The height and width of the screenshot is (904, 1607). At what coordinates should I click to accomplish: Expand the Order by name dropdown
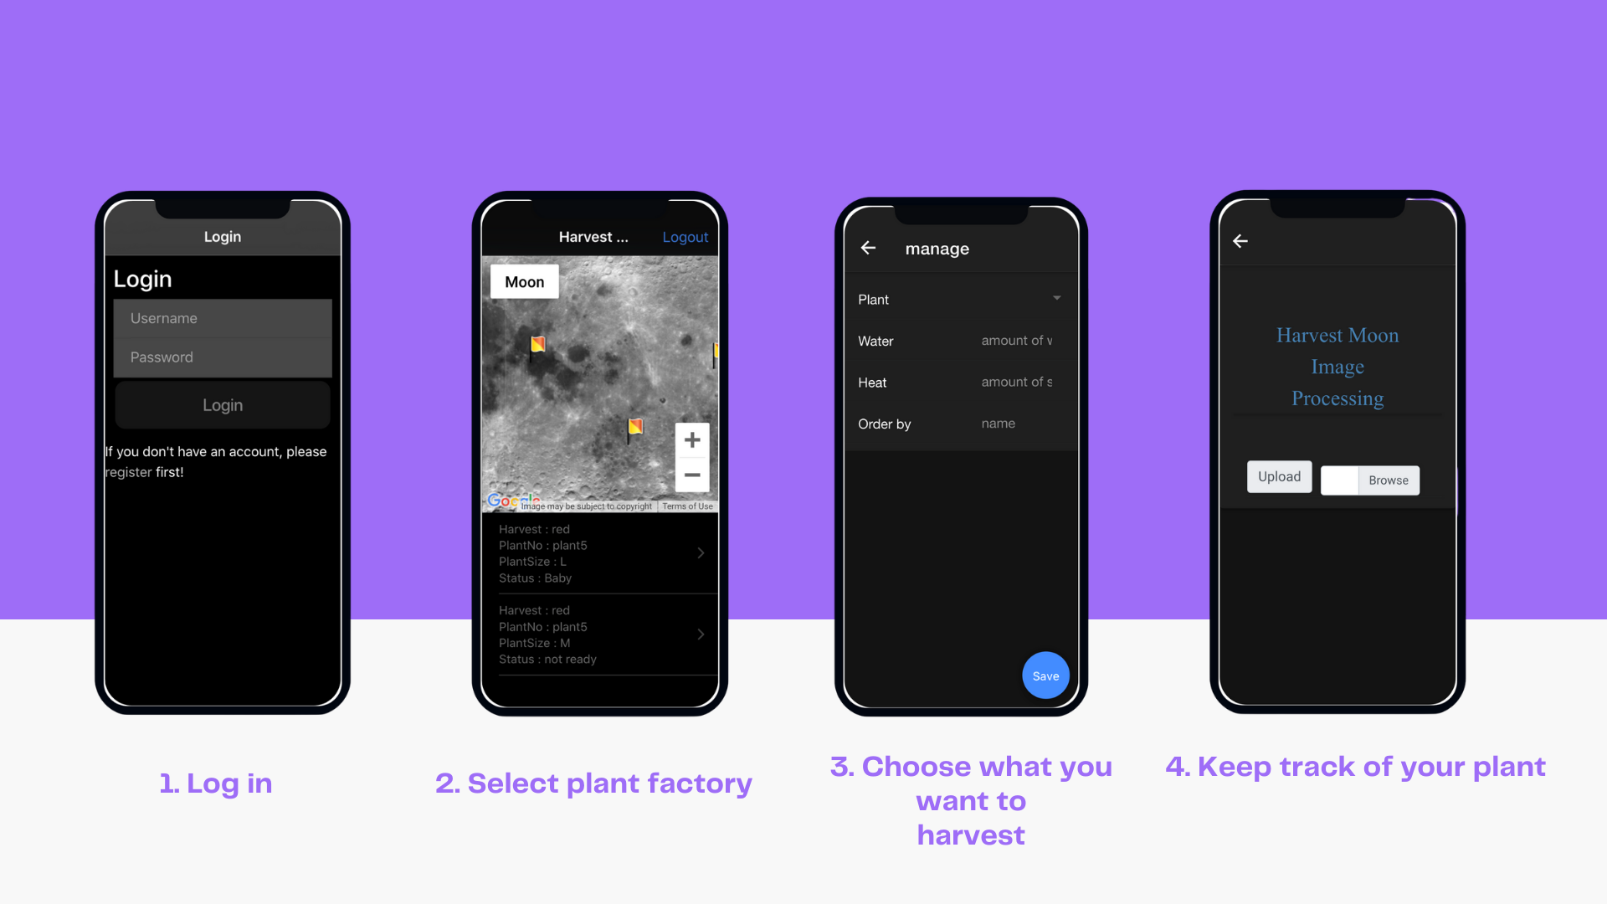[998, 424]
